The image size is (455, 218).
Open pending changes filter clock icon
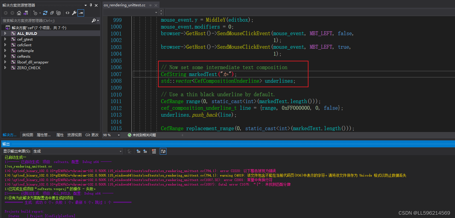[x=36, y=13]
